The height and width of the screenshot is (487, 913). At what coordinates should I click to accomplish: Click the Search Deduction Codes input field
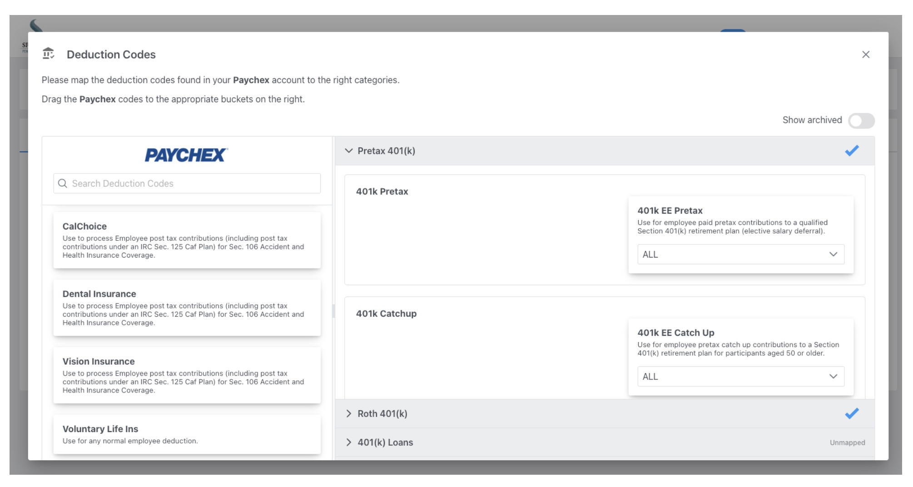pos(186,184)
